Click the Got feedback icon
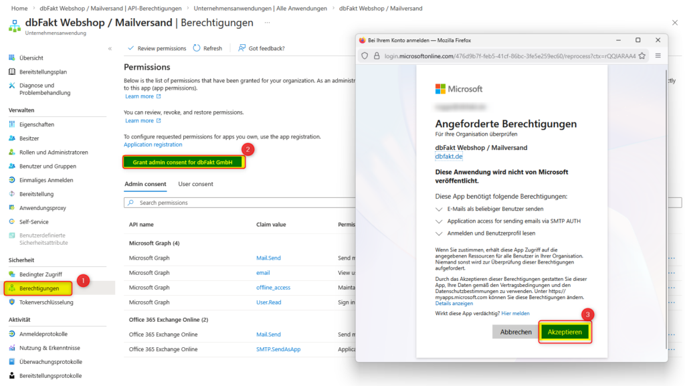This screenshot has width=685, height=386. [x=242, y=48]
